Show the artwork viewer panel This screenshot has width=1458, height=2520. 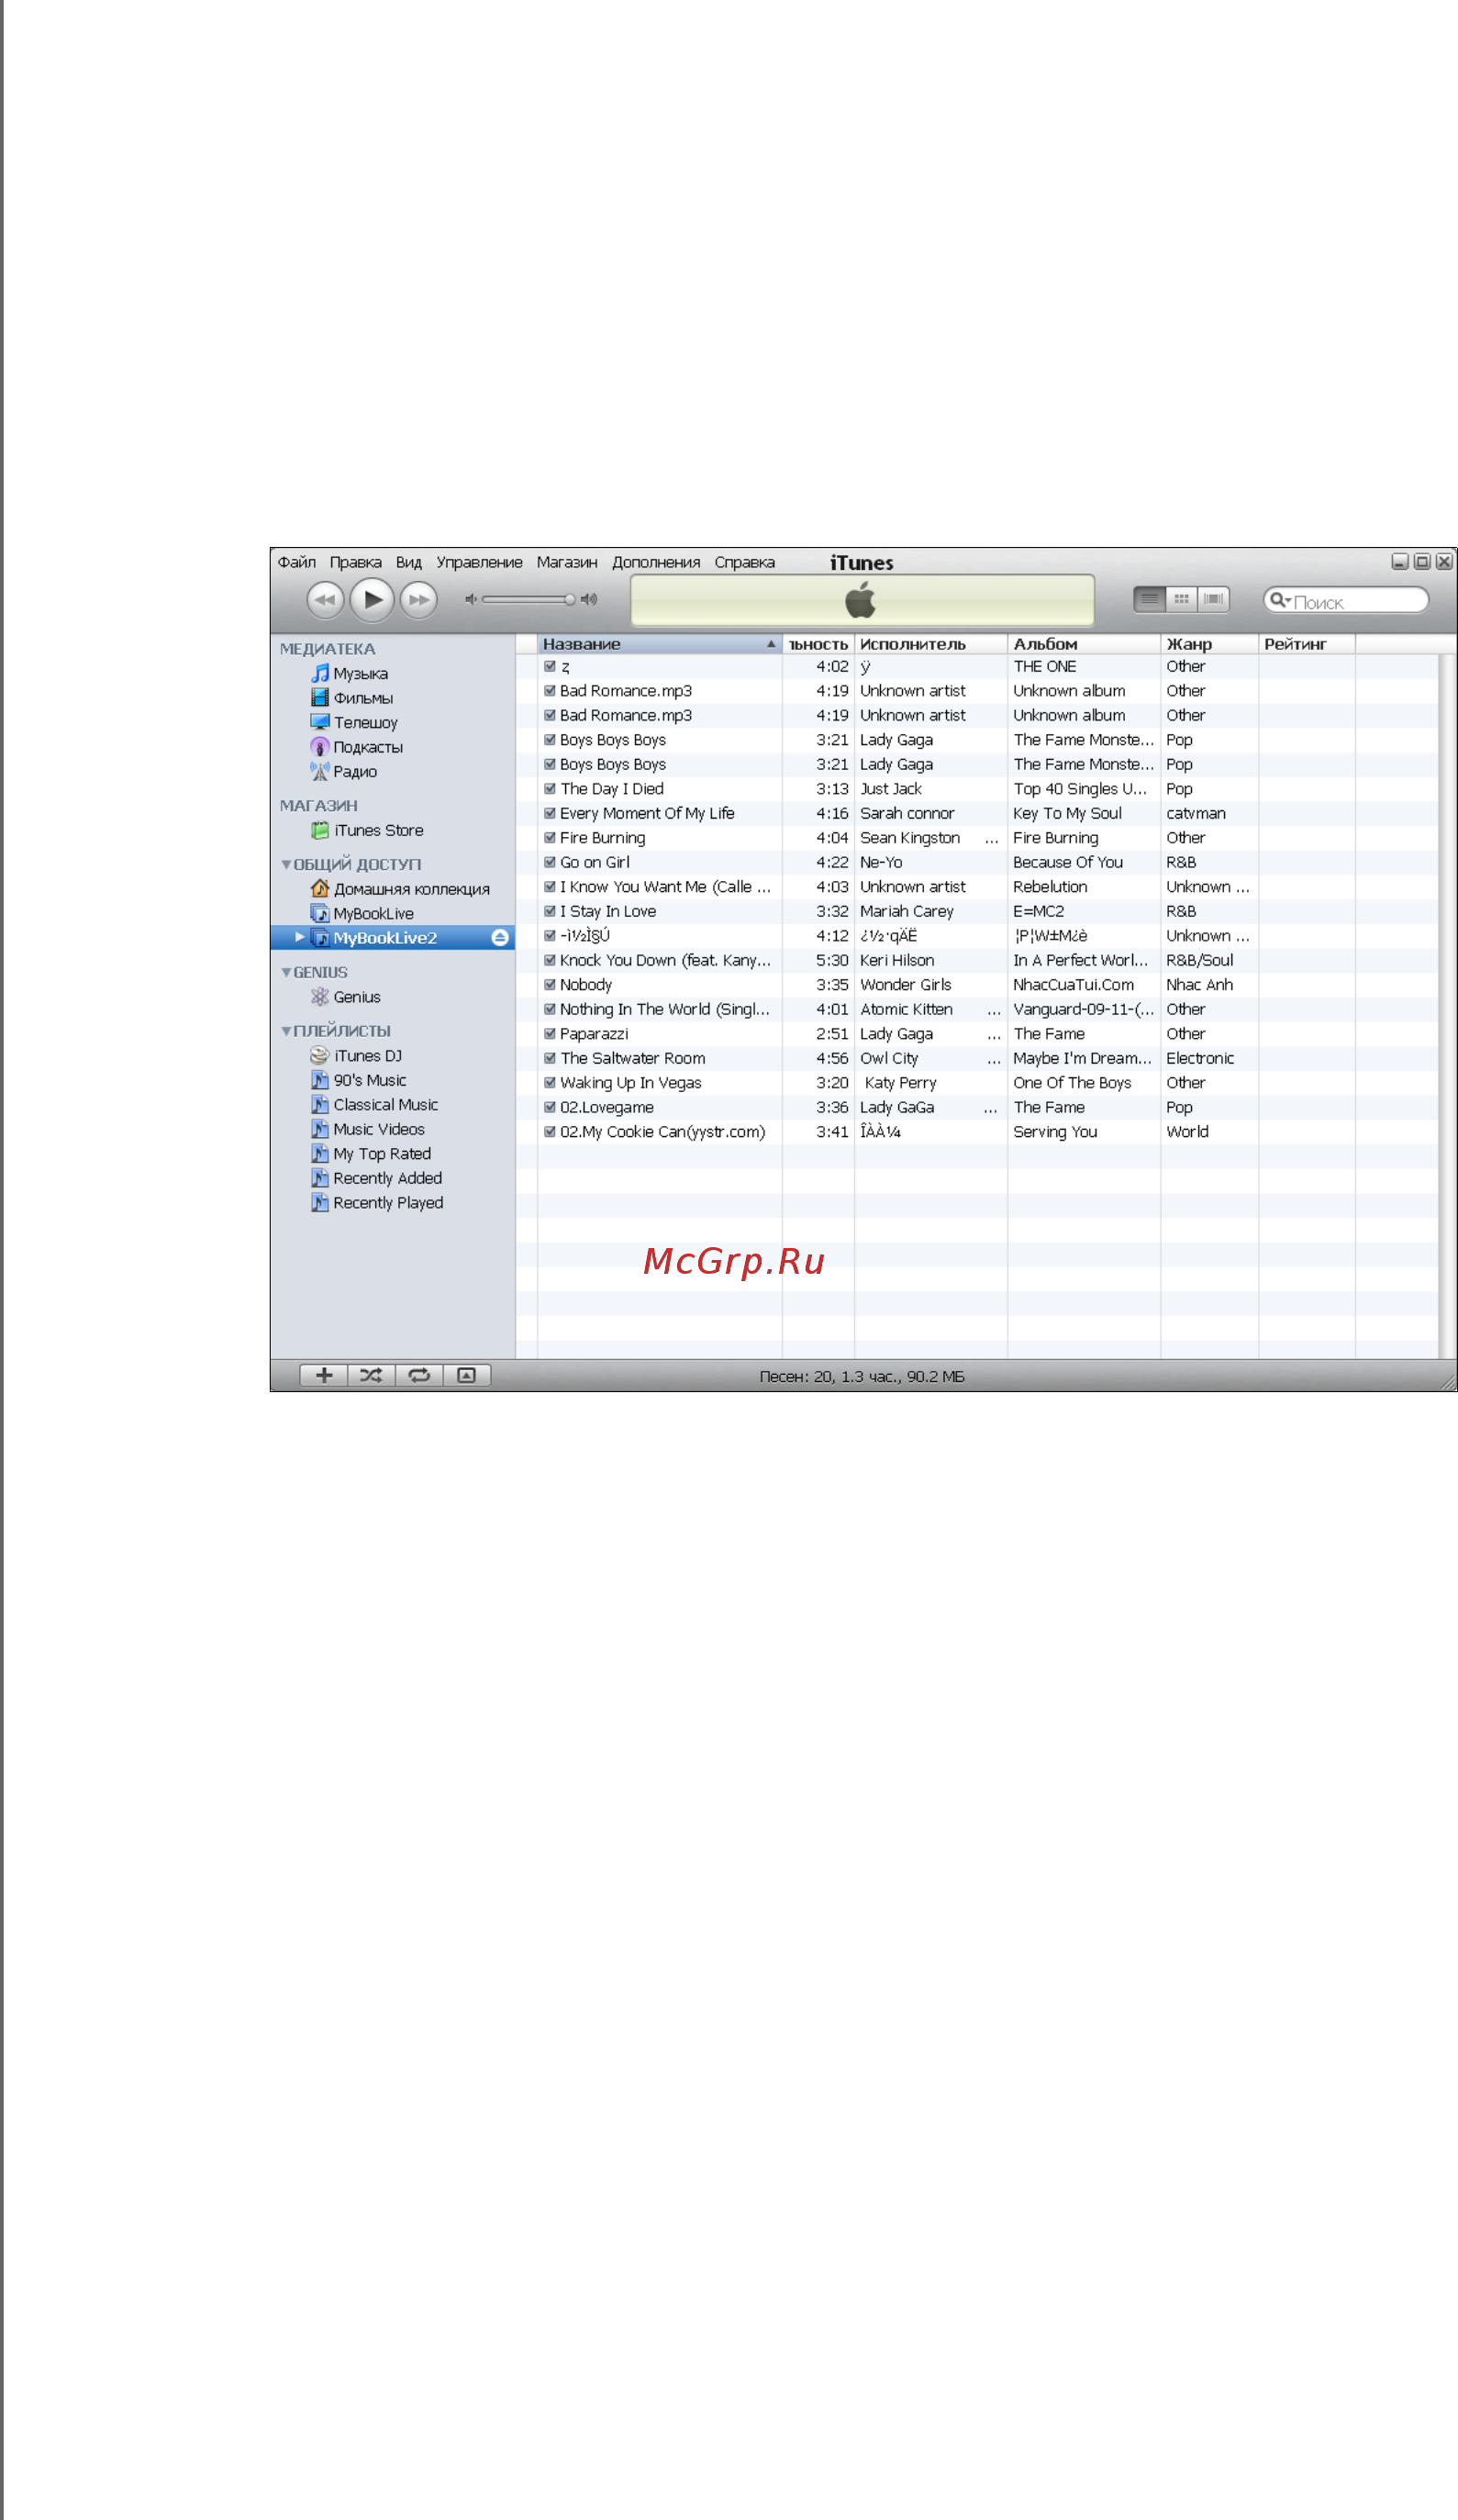(467, 1376)
